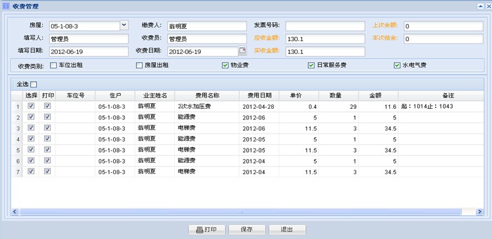Click the 11.6 amount cell

(378, 107)
